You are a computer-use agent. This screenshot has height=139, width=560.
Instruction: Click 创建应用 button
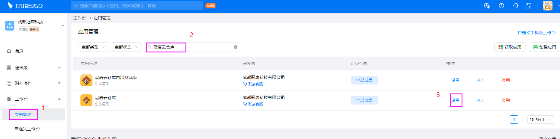tap(545, 47)
